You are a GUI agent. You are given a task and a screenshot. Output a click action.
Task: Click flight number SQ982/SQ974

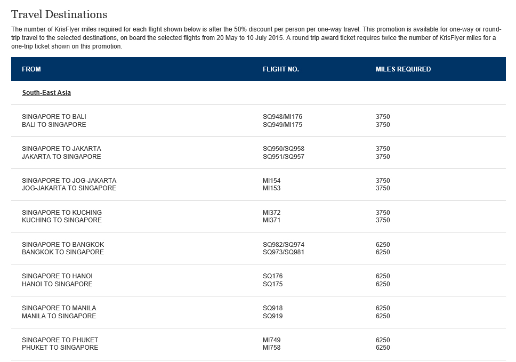tap(284, 245)
